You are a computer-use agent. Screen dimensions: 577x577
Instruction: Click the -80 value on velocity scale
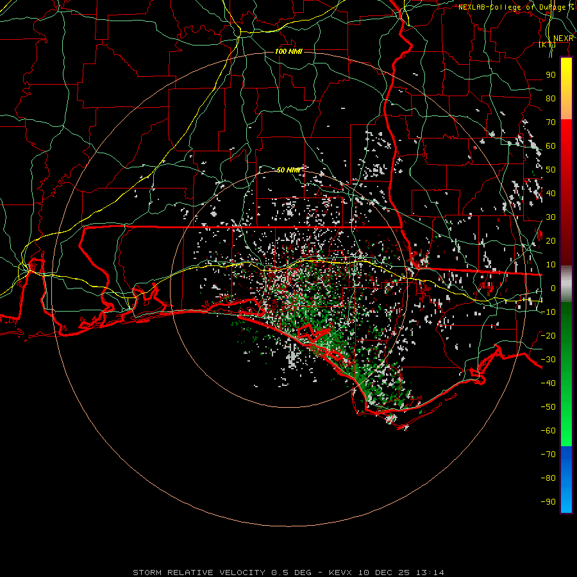click(x=548, y=478)
